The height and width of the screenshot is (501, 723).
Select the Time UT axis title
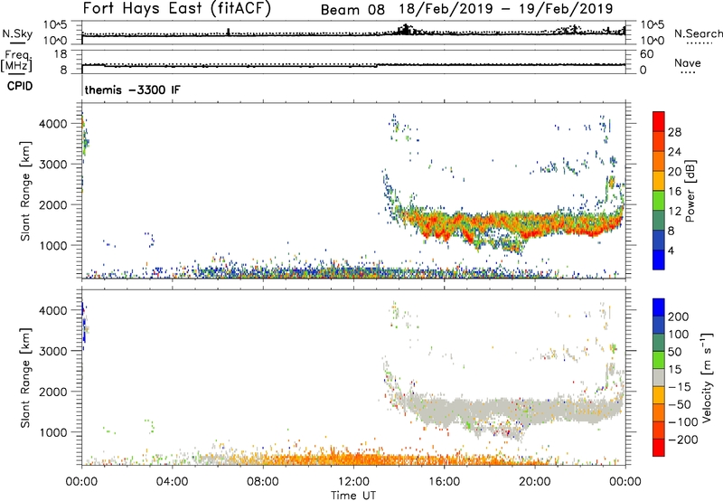353,496
